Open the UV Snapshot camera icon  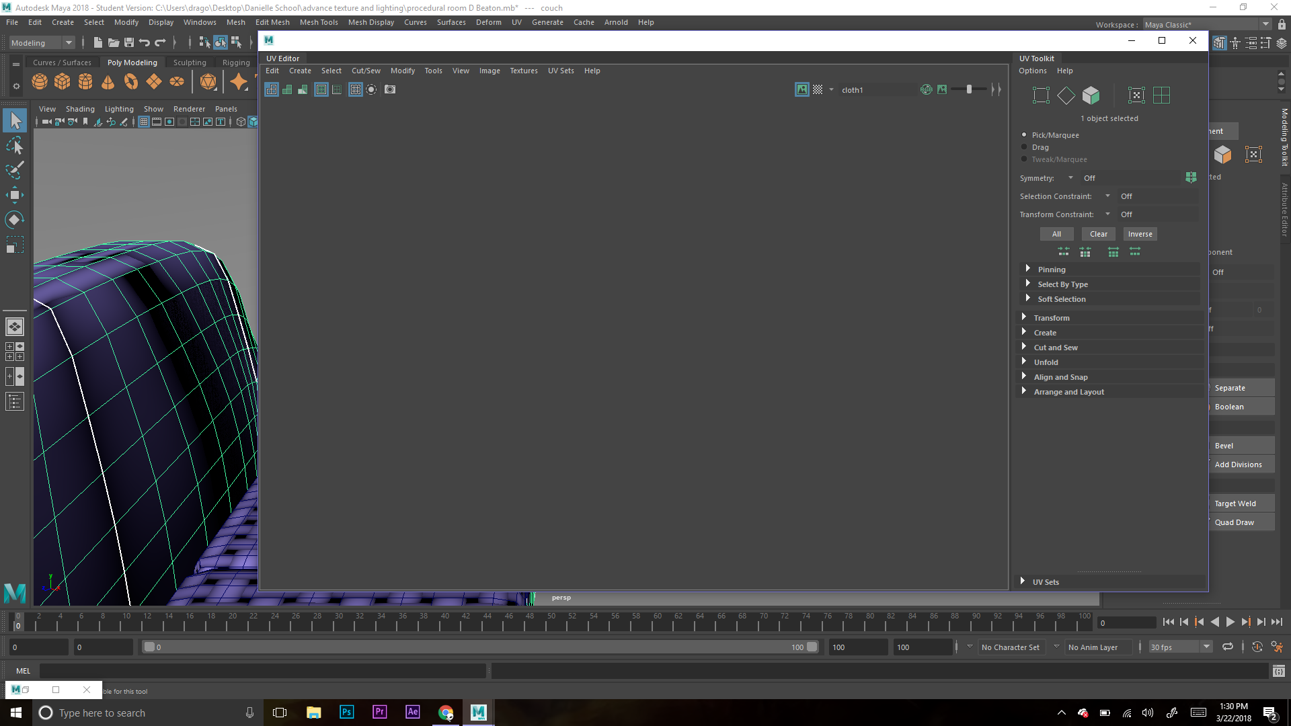coord(390,89)
